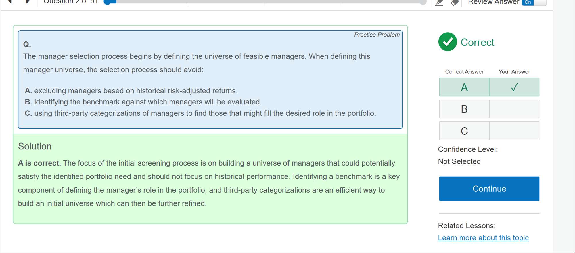Go to the previous question arrow
This screenshot has height=253, width=575.
tap(10, 1)
